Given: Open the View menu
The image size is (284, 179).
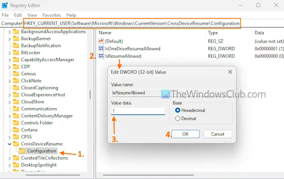Looking at the screenshot, I should pyautogui.click(x=32, y=15).
